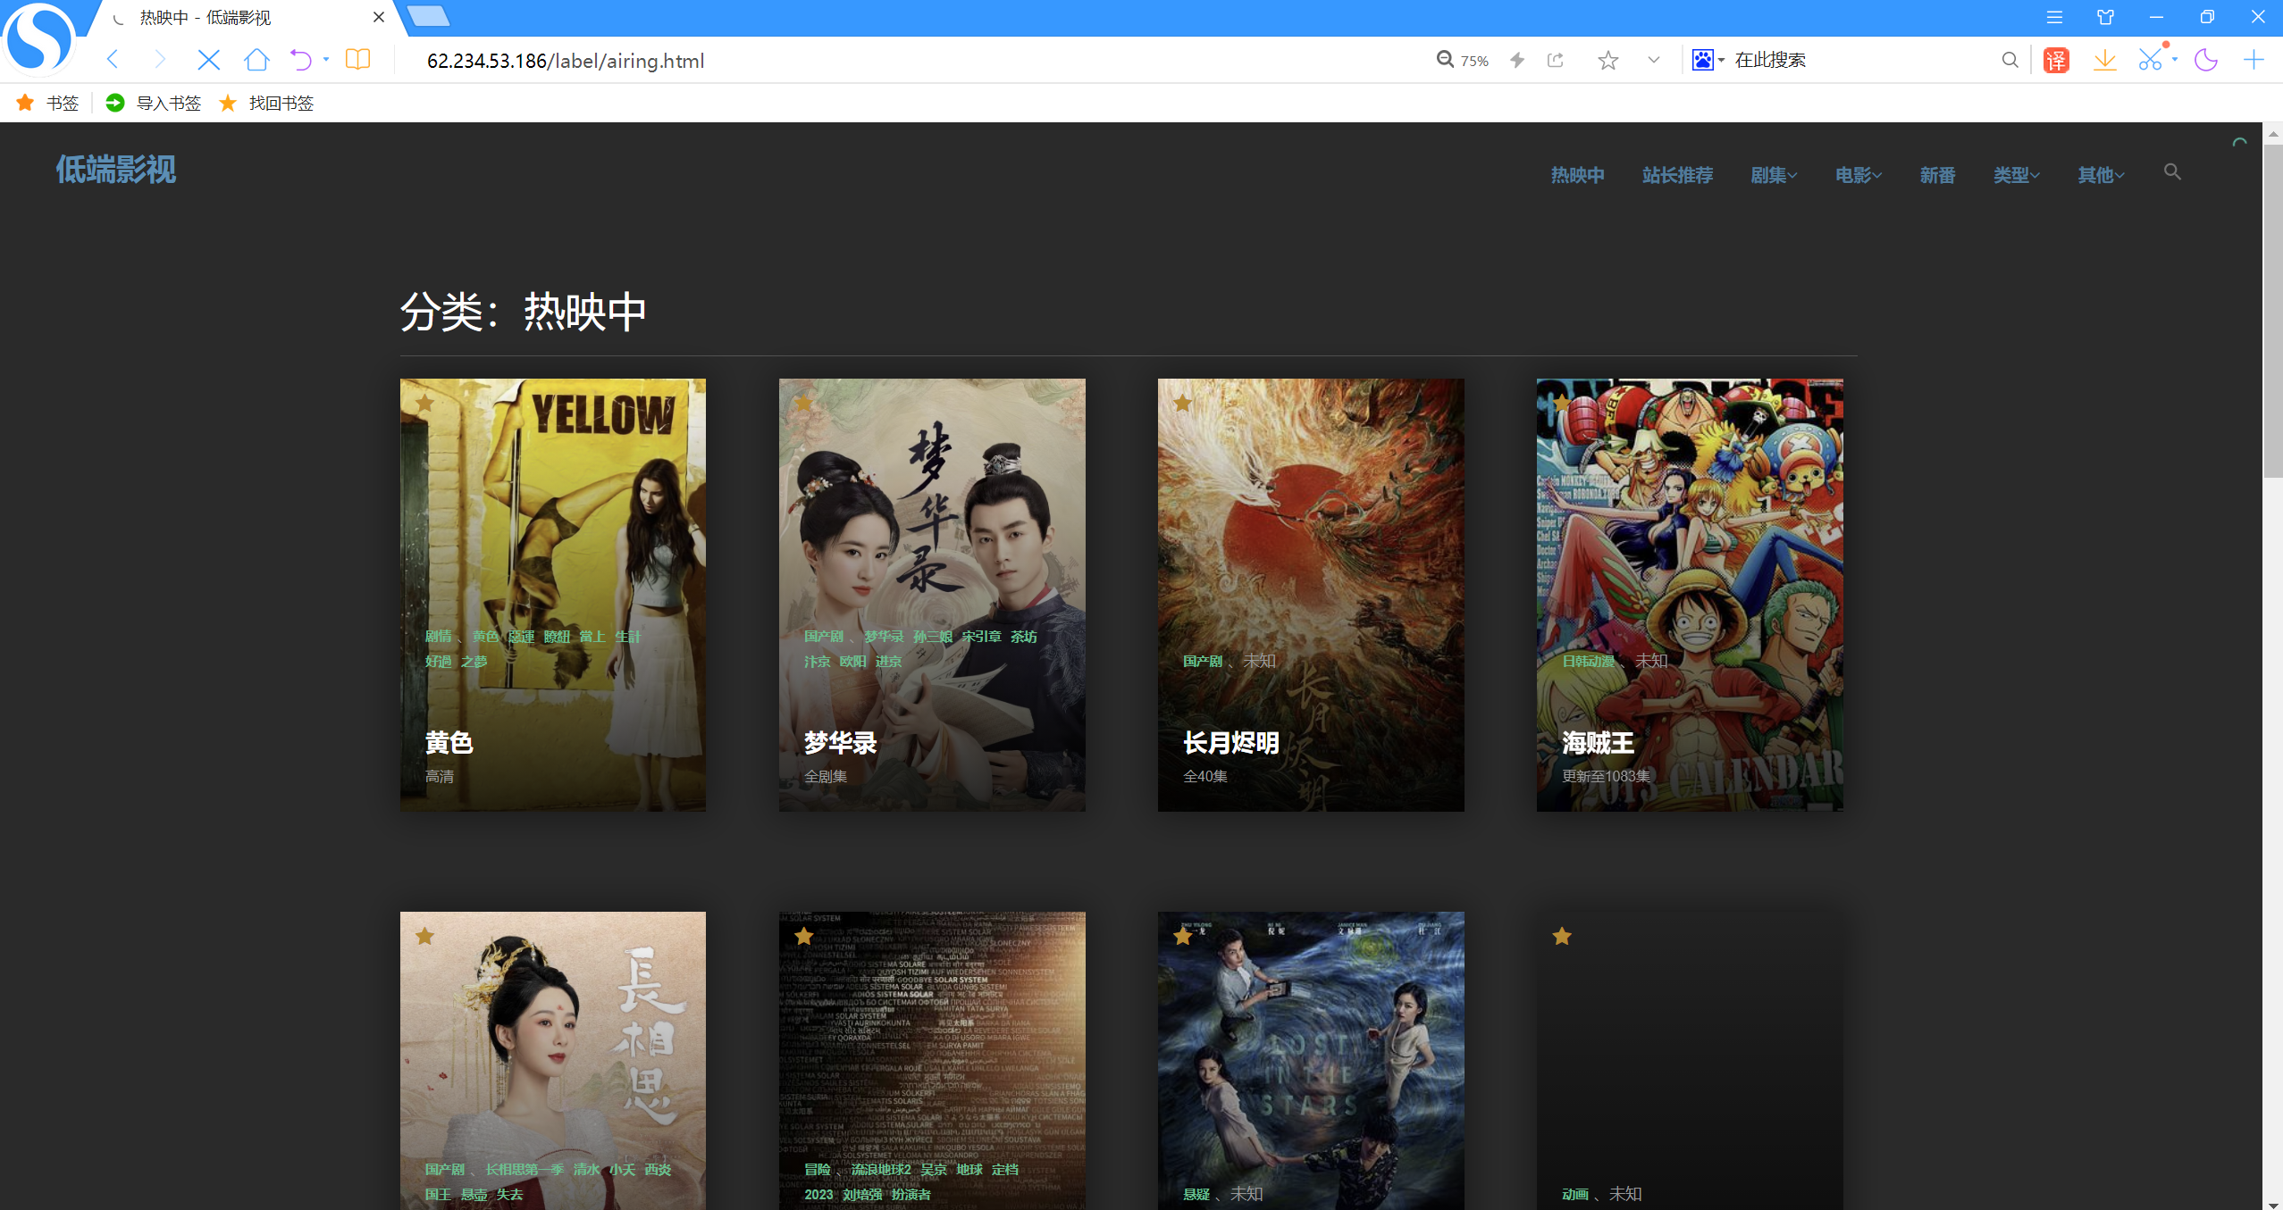
Task: Toggle bookmark star for this page
Action: tap(1607, 60)
